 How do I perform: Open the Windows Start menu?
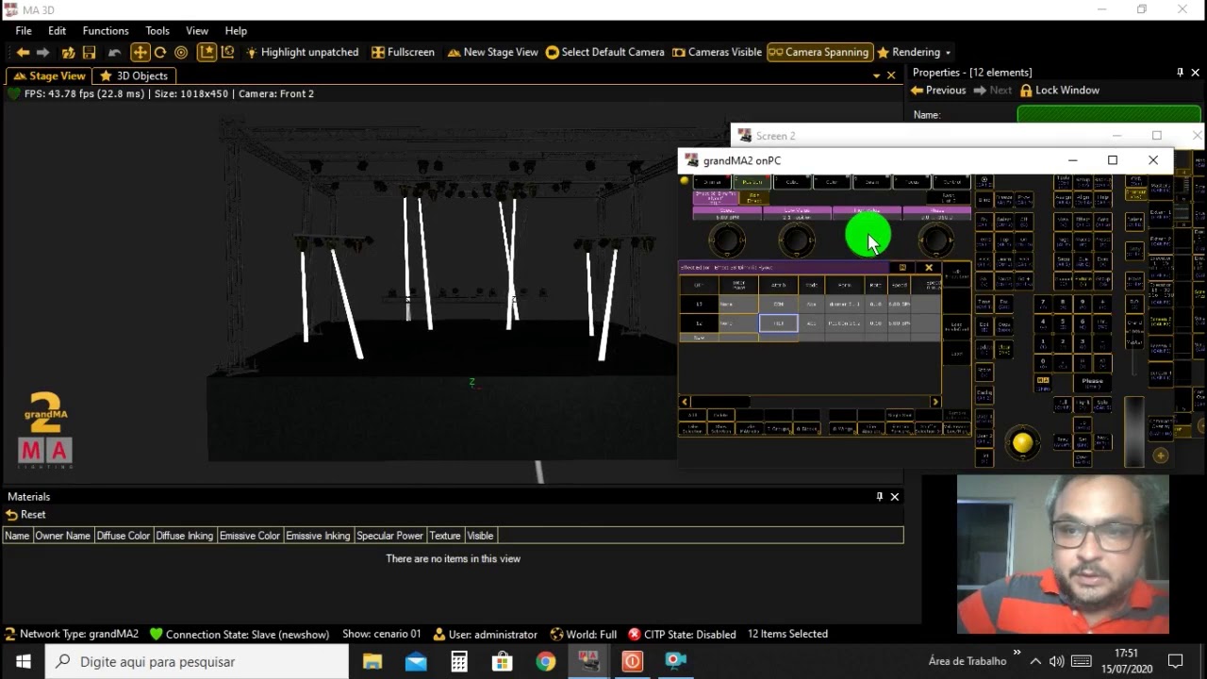click(x=23, y=661)
